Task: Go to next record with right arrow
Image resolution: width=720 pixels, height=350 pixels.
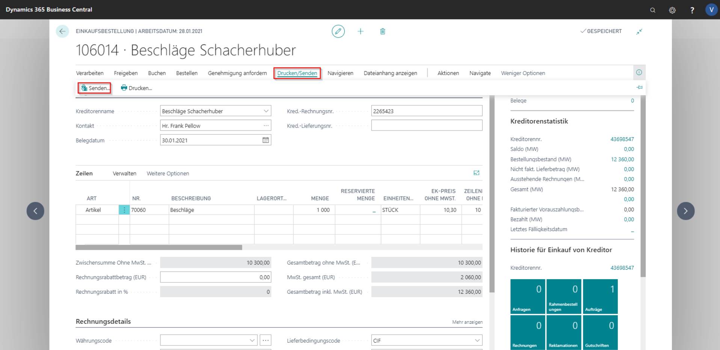Action: pyautogui.click(x=685, y=211)
